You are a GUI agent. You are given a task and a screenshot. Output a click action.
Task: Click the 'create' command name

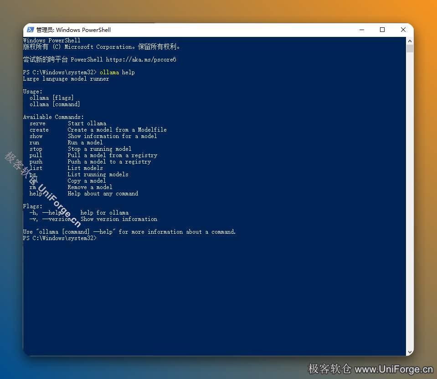[39, 130]
